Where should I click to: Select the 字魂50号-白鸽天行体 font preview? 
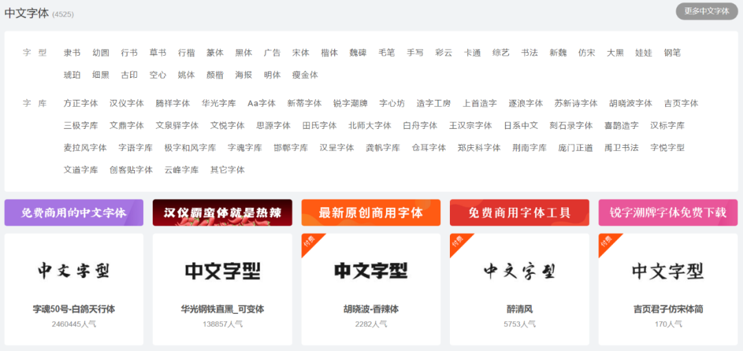pos(74,271)
